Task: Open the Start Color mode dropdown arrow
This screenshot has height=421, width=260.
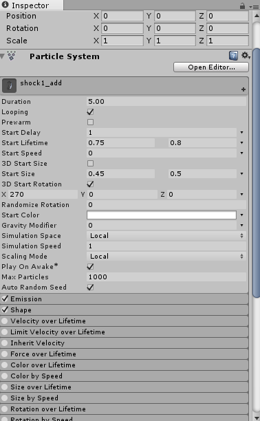Action: tap(241, 215)
